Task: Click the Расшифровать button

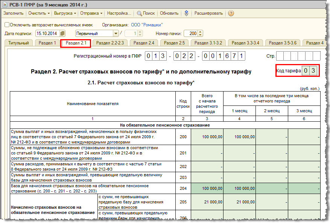Action: pos(208,13)
